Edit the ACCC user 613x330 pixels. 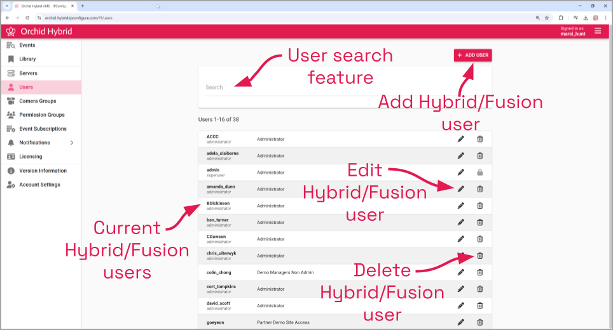(x=461, y=139)
